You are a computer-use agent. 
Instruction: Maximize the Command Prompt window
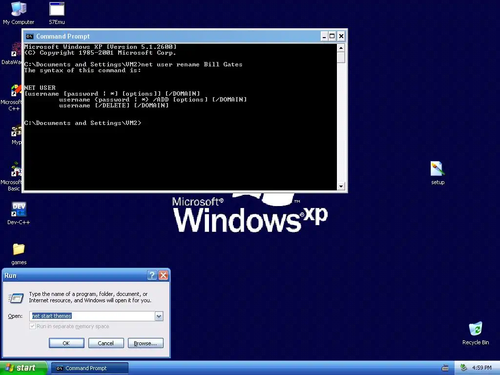(332, 36)
